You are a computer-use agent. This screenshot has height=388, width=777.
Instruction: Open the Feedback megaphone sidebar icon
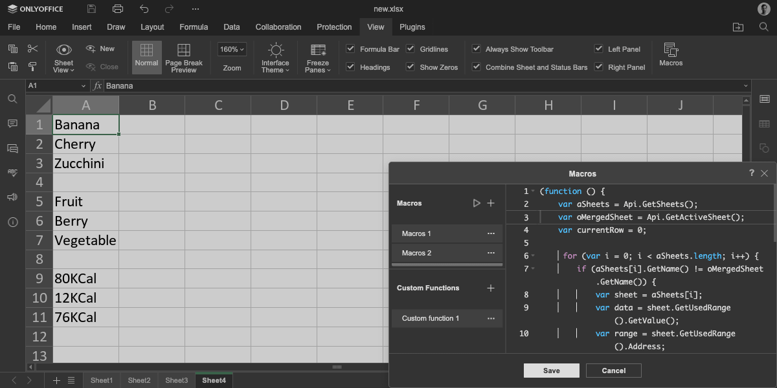pyautogui.click(x=12, y=197)
